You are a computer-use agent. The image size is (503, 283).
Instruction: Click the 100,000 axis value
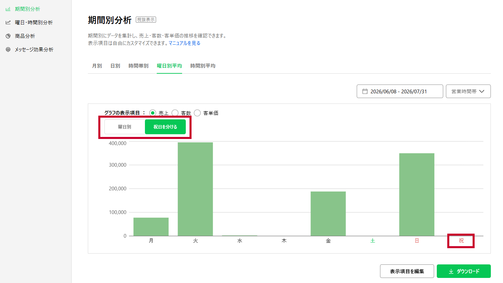[118, 212]
